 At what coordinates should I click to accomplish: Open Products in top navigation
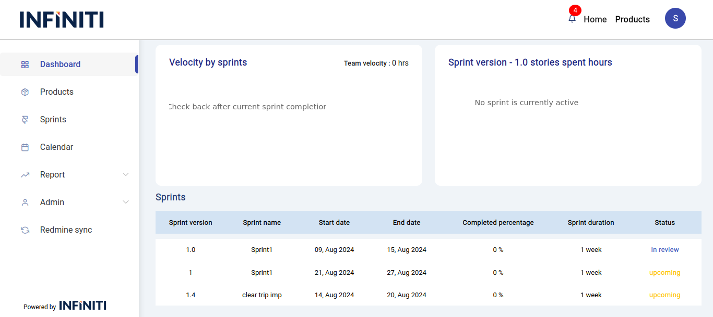(x=632, y=19)
